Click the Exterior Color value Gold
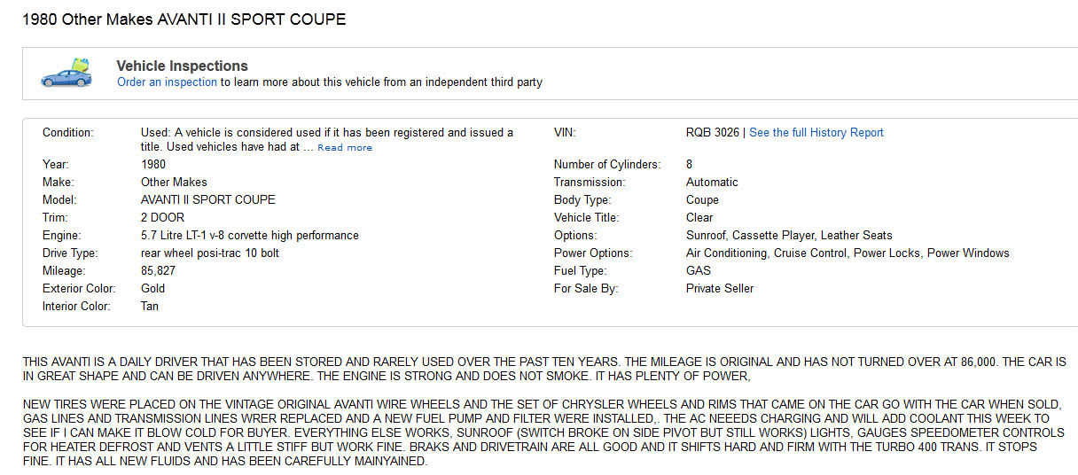 (x=152, y=289)
